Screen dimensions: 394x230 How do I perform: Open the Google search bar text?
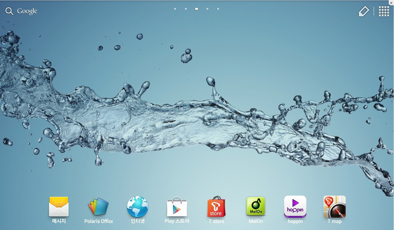(27, 11)
